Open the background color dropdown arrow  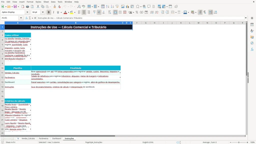point(75,12)
